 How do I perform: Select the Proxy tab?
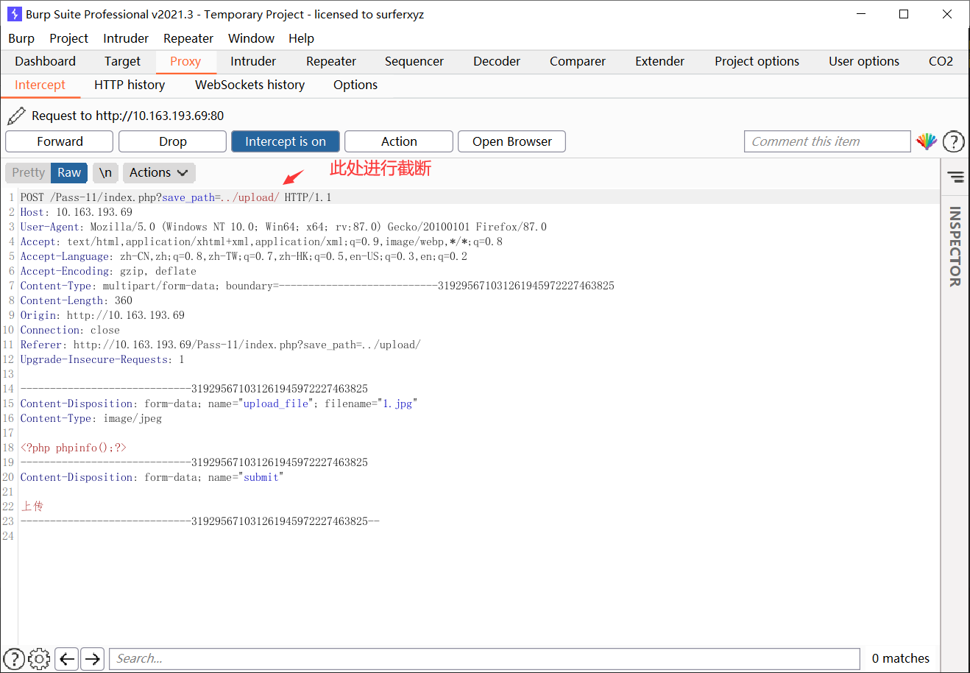[185, 61]
